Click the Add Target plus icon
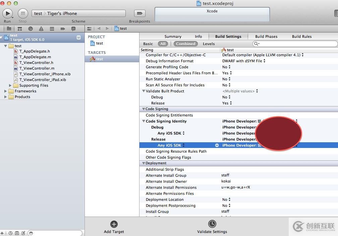338x236 pixels. [114, 224]
